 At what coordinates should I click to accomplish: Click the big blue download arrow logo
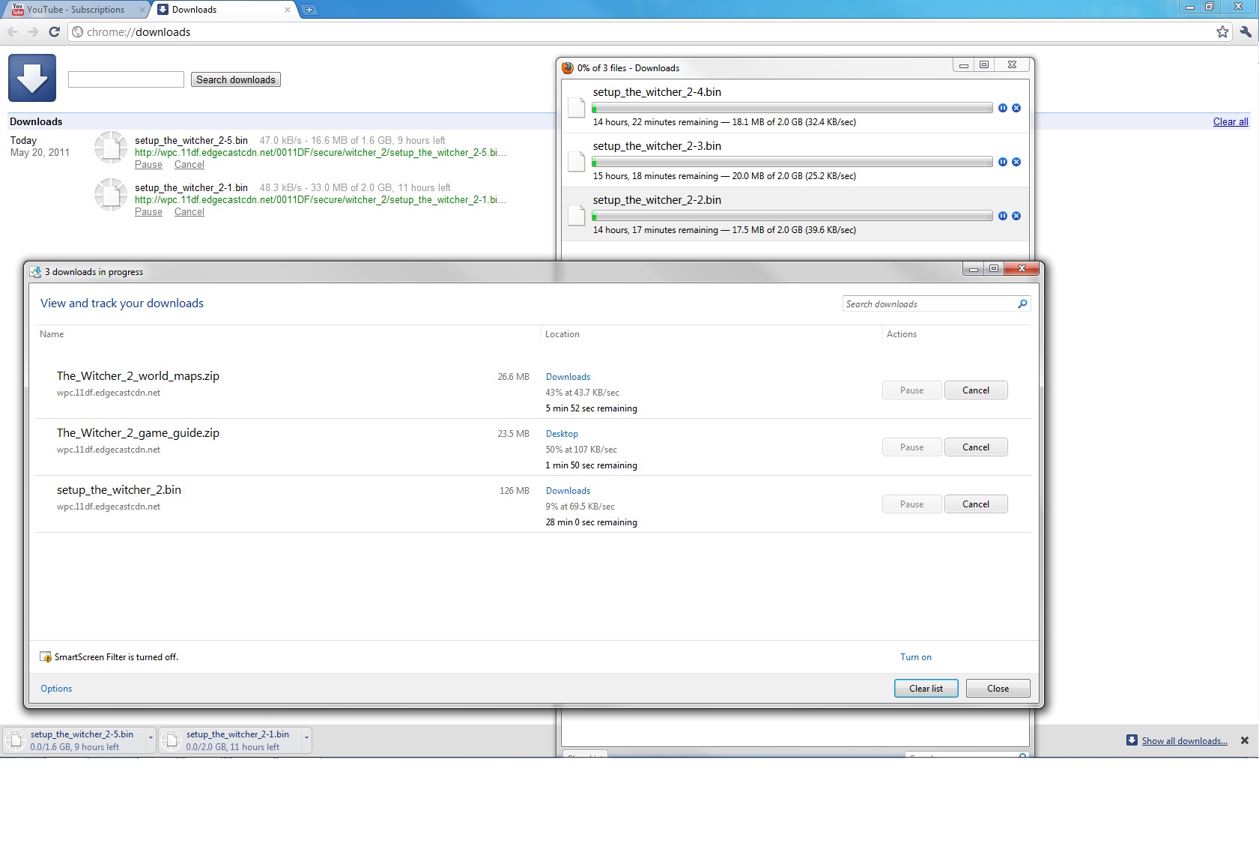point(32,78)
